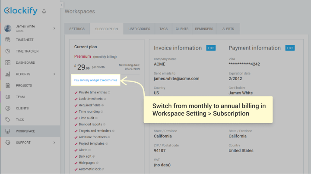Open PROJECTS in the sidebar menu
This screenshot has height=174, width=311.
click(24, 85)
